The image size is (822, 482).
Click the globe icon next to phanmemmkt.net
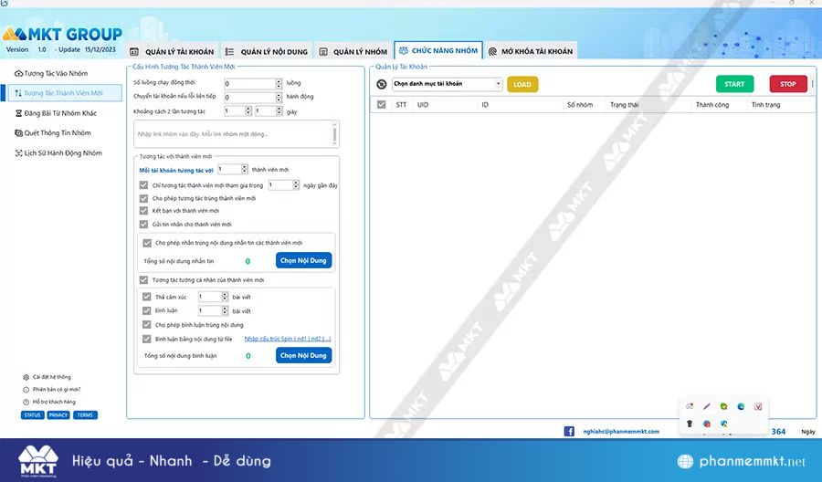(x=685, y=461)
